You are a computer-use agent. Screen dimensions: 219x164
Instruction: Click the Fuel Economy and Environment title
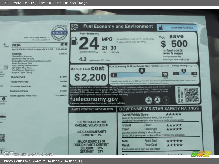pyautogui.click(x=118, y=26)
